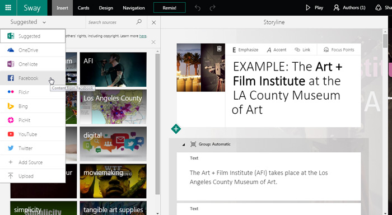This screenshot has height=215, width=392.
Task: Open the moviemaking suggested tile
Action: (x=113, y=181)
